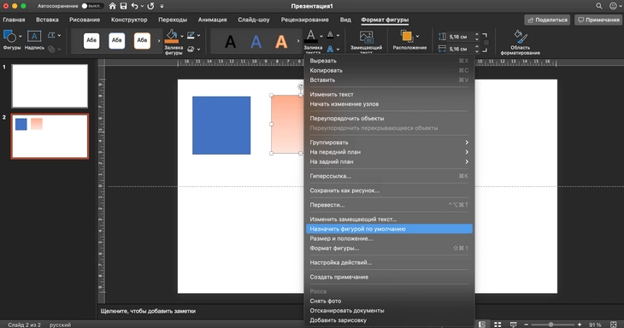
Task: Open the Home icon in title bar
Action: point(112,6)
